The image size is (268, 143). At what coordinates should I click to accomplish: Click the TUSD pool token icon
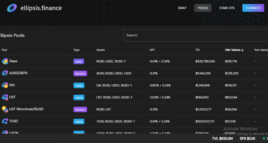tap(5, 121)
